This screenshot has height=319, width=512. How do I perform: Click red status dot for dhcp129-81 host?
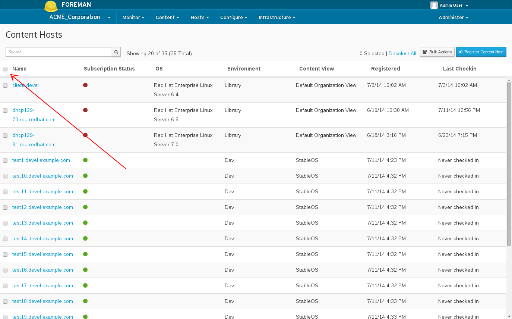pos(85,135)
